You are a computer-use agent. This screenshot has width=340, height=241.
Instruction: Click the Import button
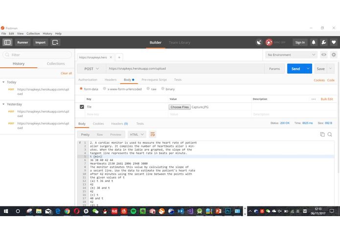click(x=40, y=42)
